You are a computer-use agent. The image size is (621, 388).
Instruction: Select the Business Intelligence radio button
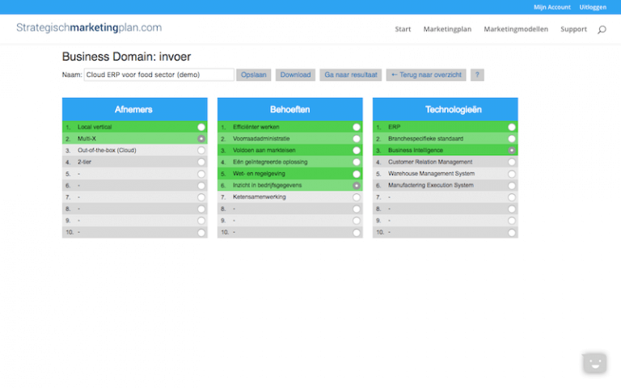click(512, 150)
